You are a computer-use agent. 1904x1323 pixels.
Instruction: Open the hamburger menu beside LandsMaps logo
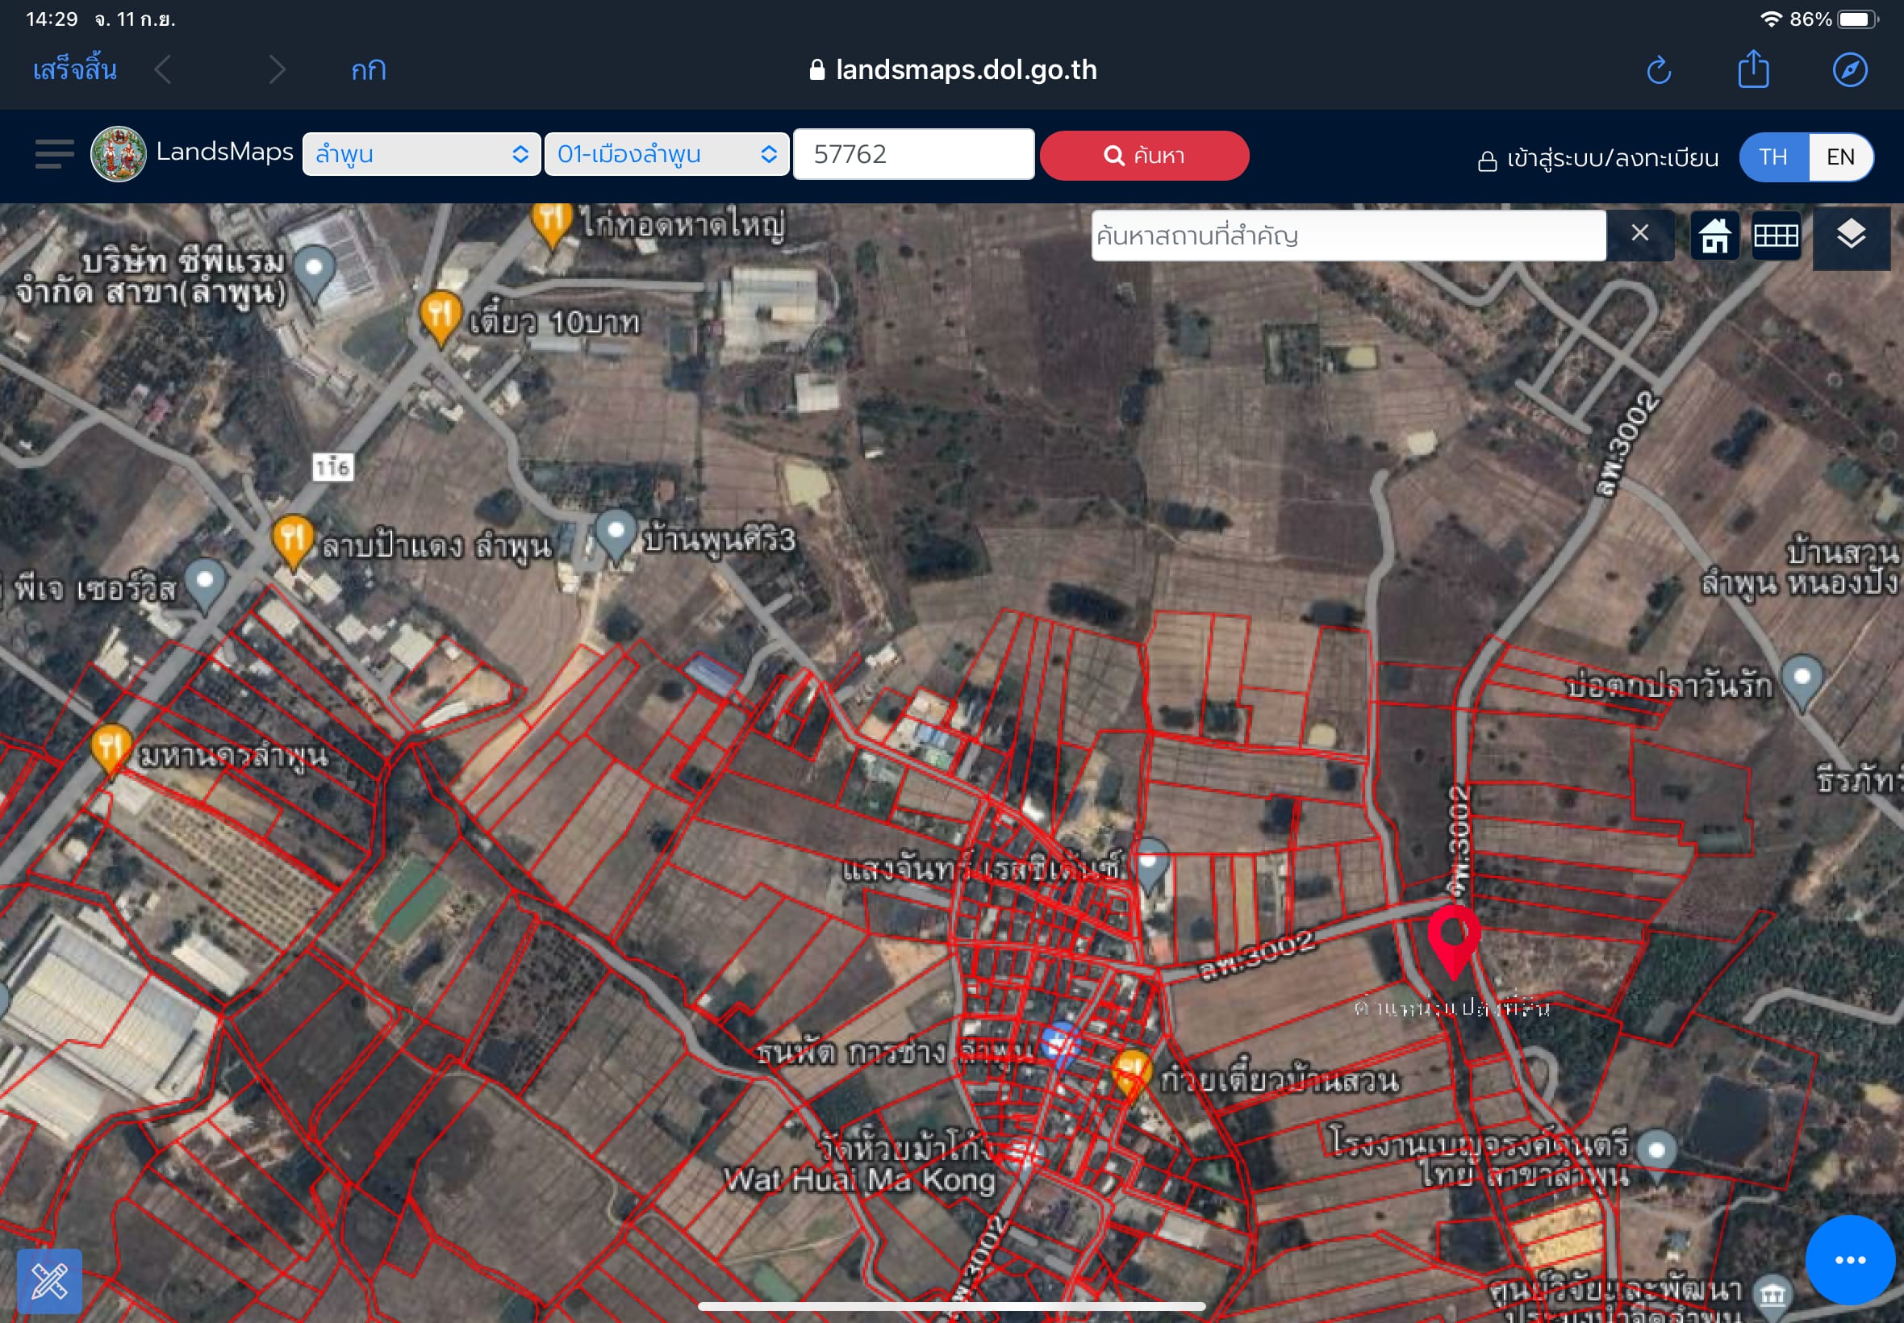[x=55, y=154]
